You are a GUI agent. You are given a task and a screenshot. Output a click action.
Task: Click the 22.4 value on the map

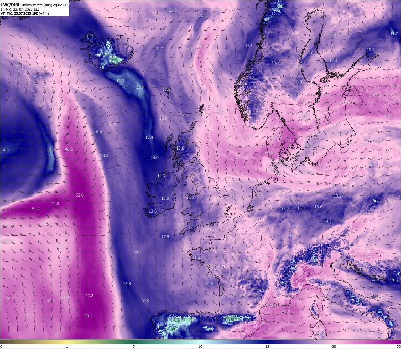(138, 253)
